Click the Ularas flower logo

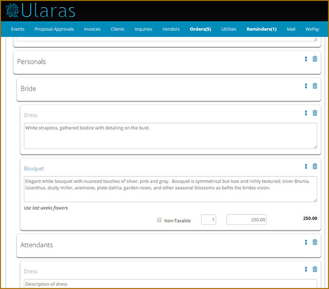[x=12, y=10]
